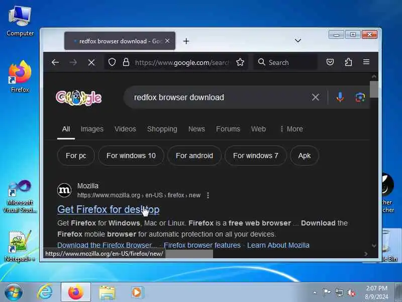This screenshot has width=402, height=302.
Task: Open three-dot options for Mozilla result
Action: click(208, 195)
